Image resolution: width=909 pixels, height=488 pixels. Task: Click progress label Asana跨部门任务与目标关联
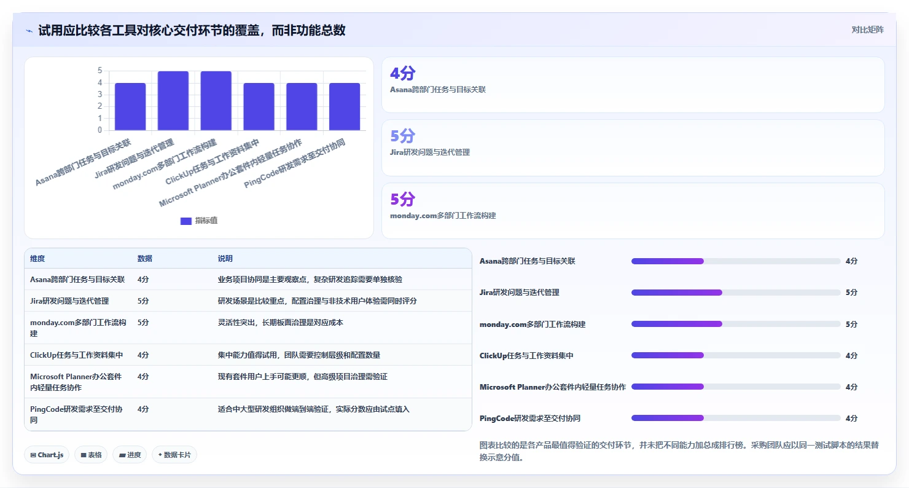pyautogui.click(x=528, y=261)
